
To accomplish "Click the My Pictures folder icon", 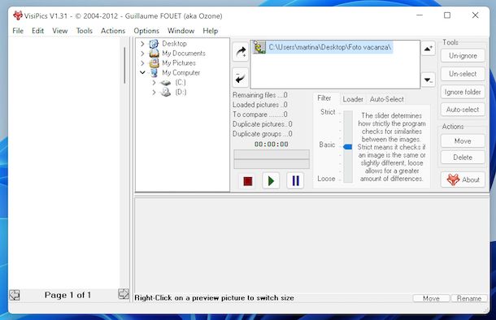I will click(154, 63).
